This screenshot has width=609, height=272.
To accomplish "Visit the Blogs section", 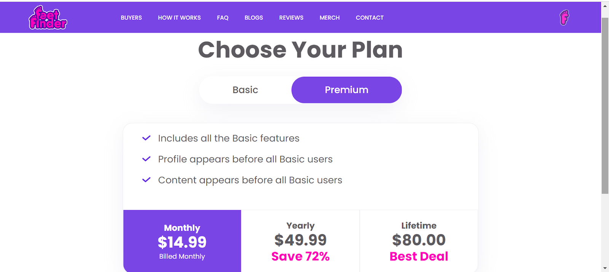I will pos(253,18).
